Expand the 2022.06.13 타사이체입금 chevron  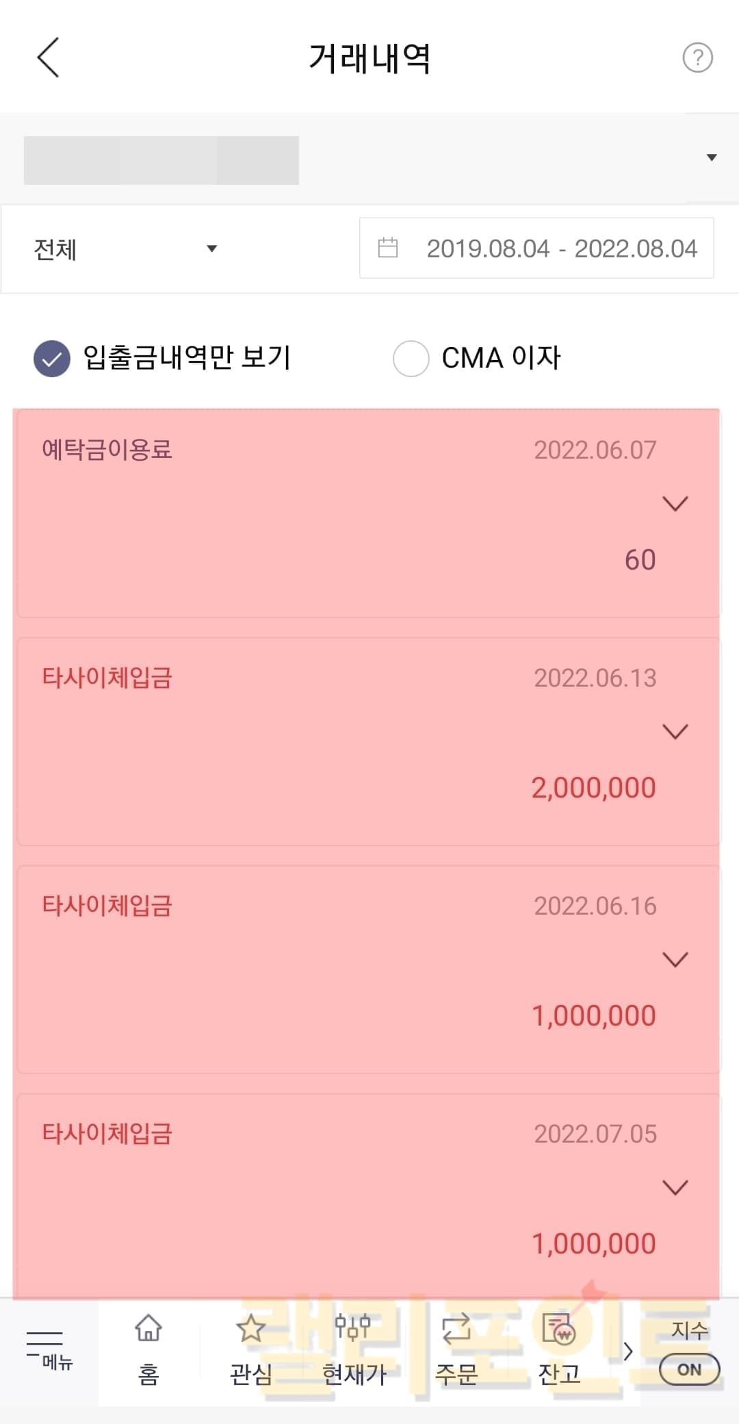click(675, 732)
